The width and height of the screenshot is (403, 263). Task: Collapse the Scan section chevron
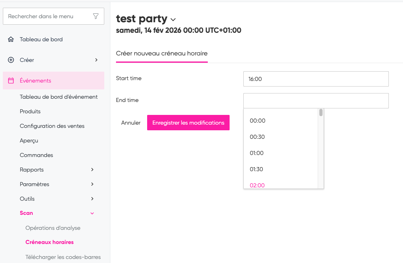coord(92,213)
